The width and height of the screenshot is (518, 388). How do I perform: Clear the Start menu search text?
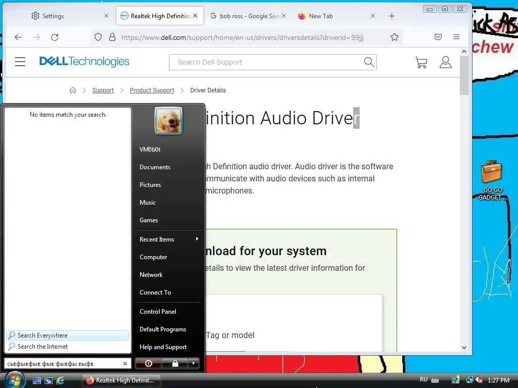(125, 364)
